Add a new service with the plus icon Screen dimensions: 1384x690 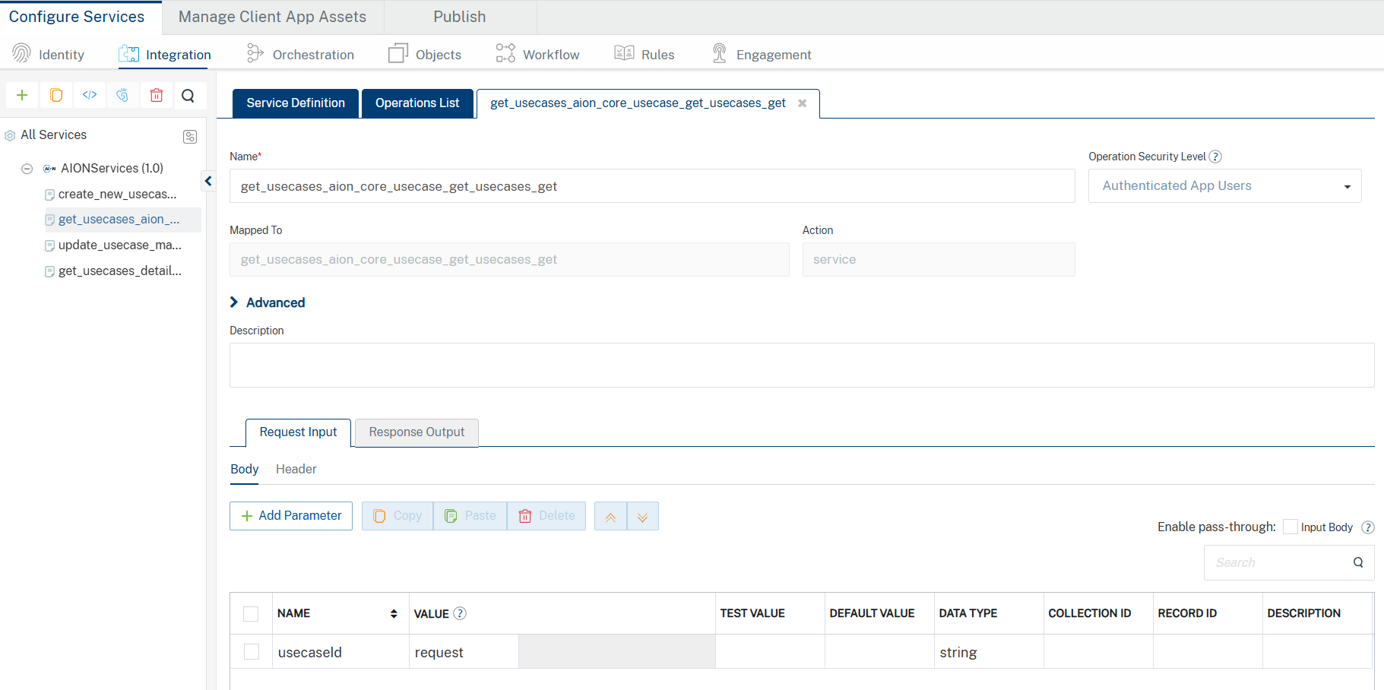pyautogui.click(x=22, y=95)
